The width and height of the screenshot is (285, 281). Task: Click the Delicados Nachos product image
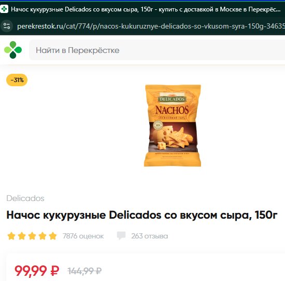tap(173, 125)
